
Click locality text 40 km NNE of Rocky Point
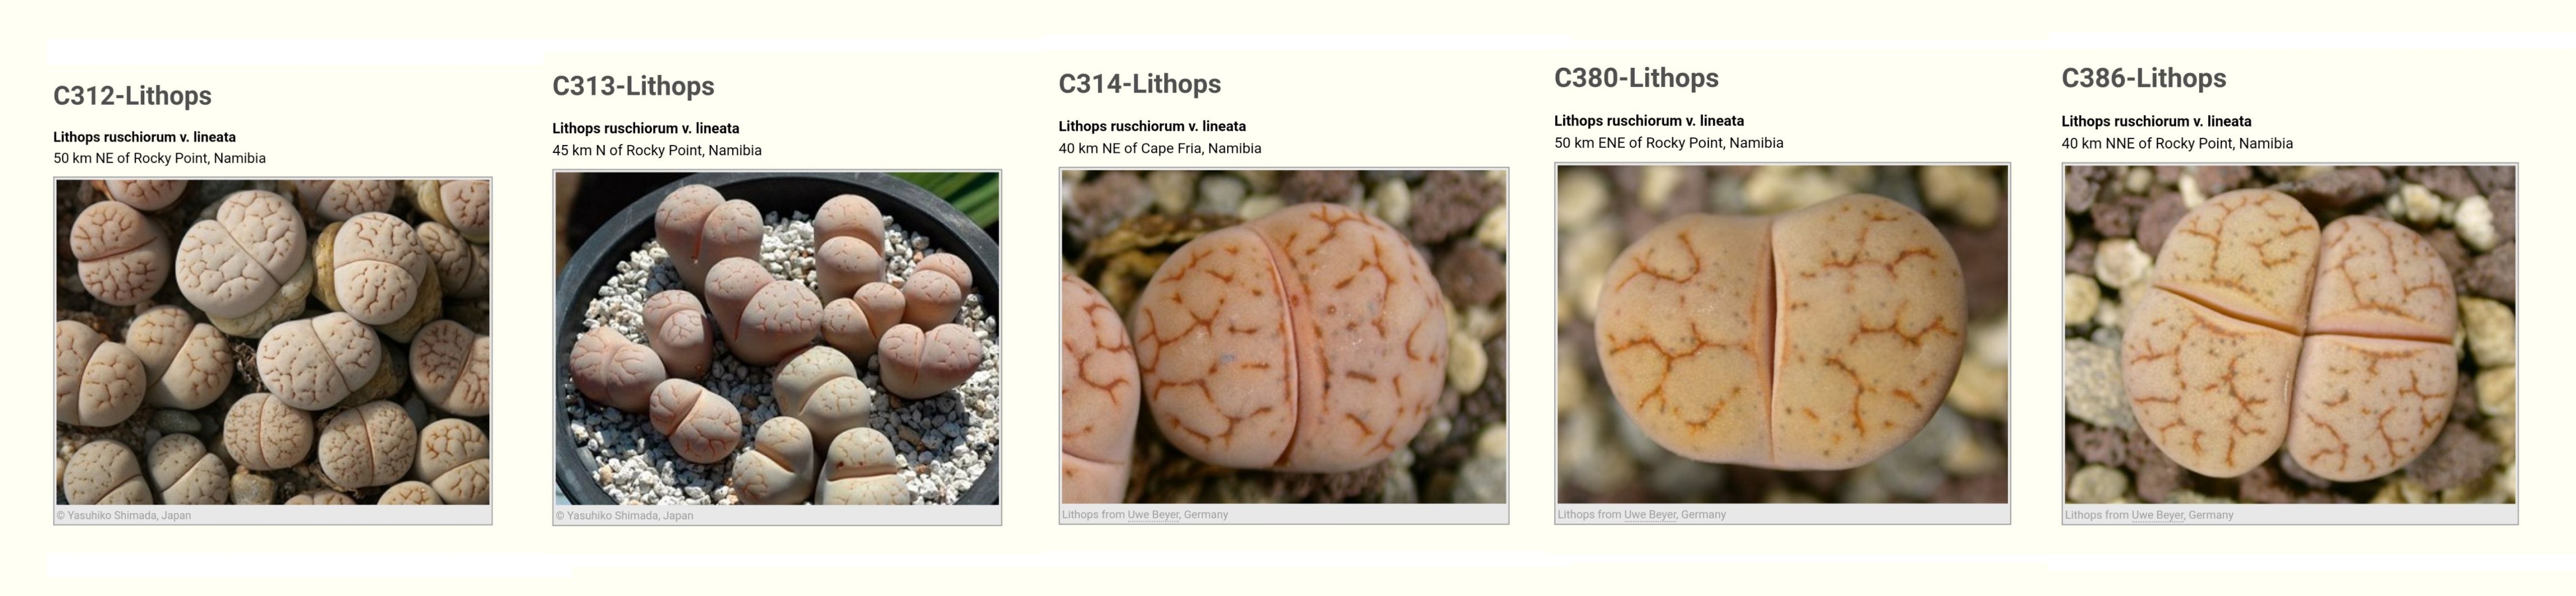pos(2177,143)
